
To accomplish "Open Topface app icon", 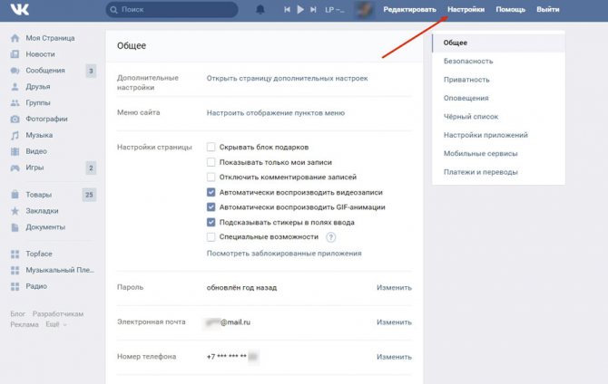I will click(x=15, y=254).
